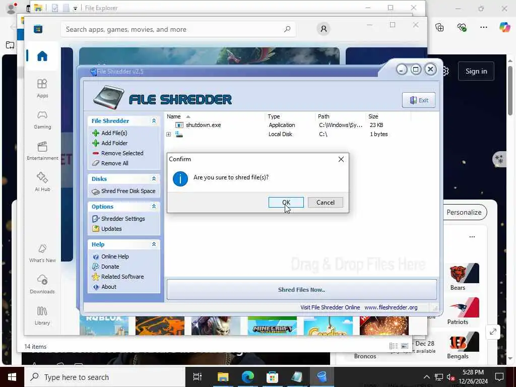Collapse the Help section
The width and height of the screenshot is (516, 387).
tap(154, 244)
